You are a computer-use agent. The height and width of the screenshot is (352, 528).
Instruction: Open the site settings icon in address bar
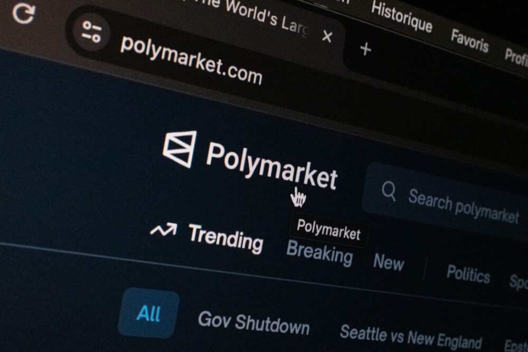(x=91, y=32)
